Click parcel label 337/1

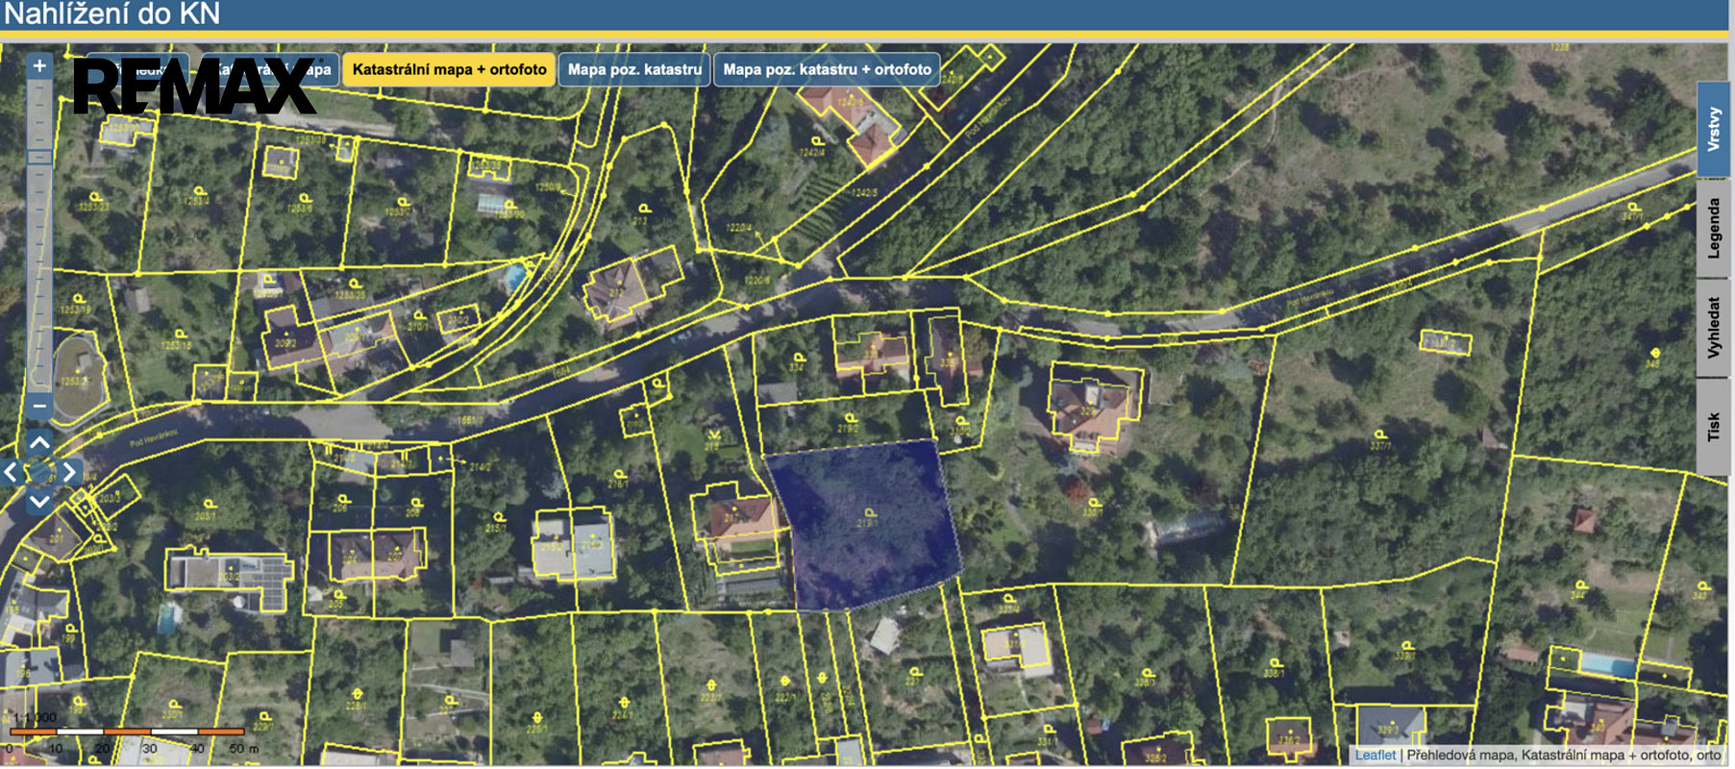[x=1379, y=446]
